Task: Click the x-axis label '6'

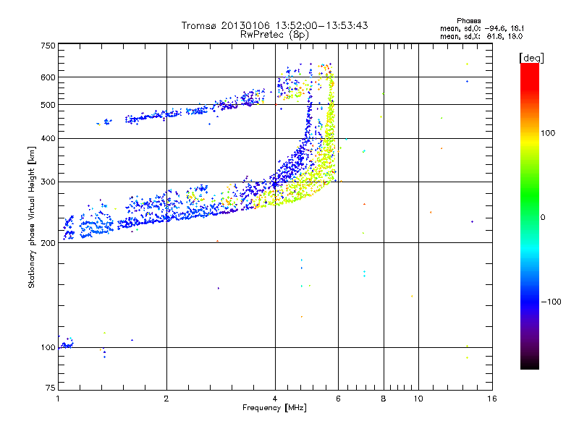Action: coord(338,399)
